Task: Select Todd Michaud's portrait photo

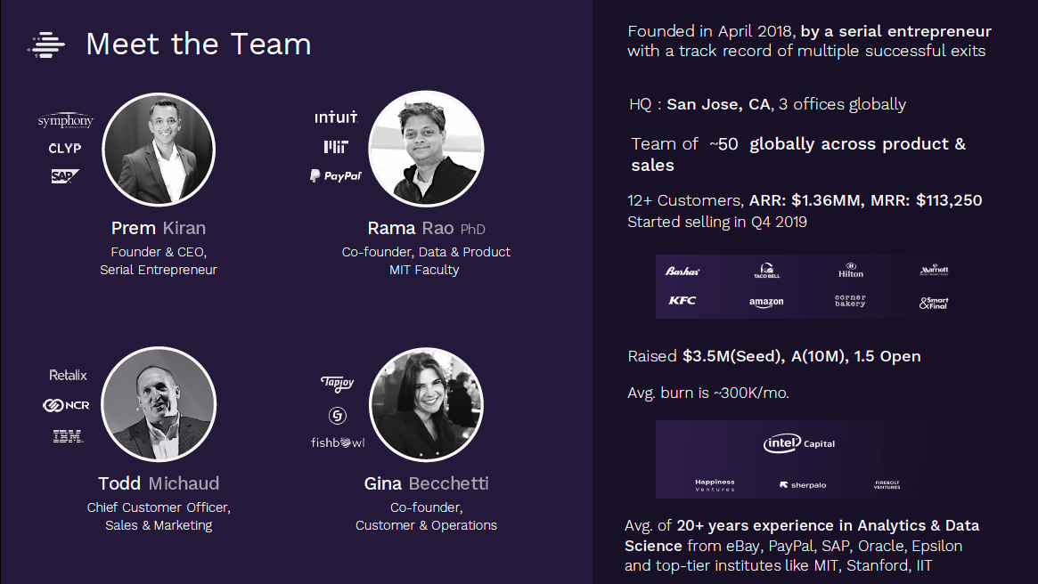Action: (159, 404)
